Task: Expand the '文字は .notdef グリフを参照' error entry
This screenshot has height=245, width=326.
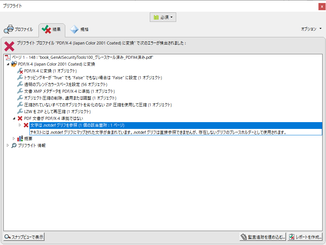Action: click(20, 125)
